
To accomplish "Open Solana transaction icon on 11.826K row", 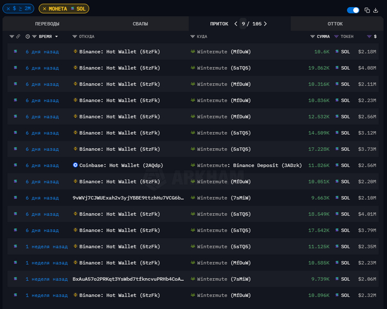I will (15, 165).
